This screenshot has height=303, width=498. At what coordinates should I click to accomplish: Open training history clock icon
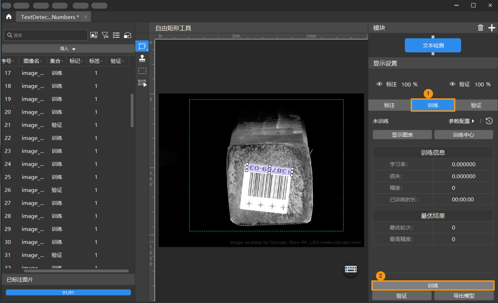click(489, 121)
